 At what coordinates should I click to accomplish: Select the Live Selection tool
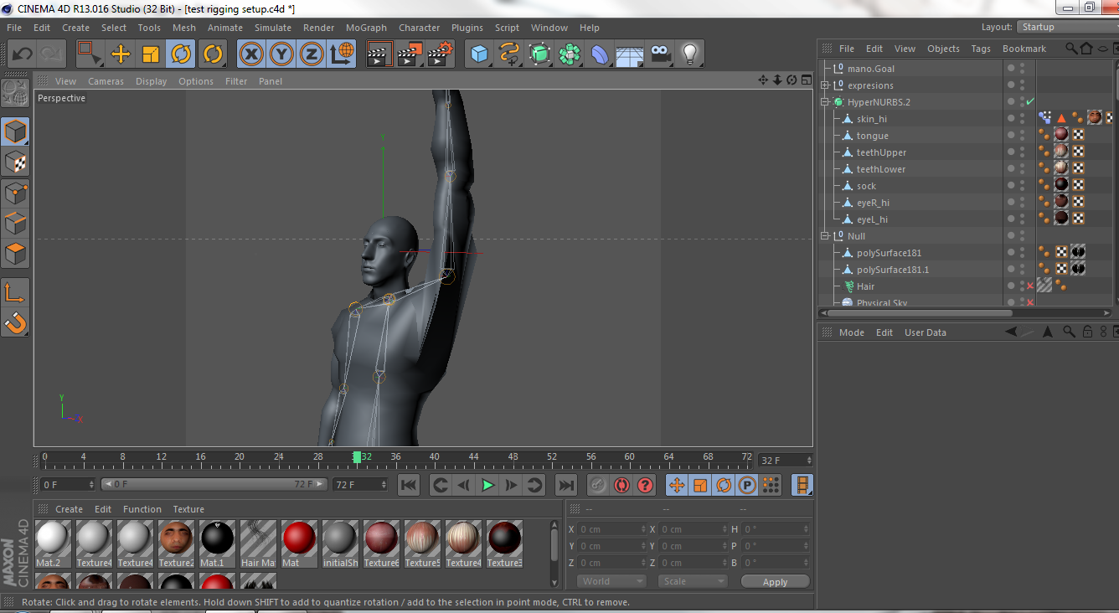(x=89, y=54)
